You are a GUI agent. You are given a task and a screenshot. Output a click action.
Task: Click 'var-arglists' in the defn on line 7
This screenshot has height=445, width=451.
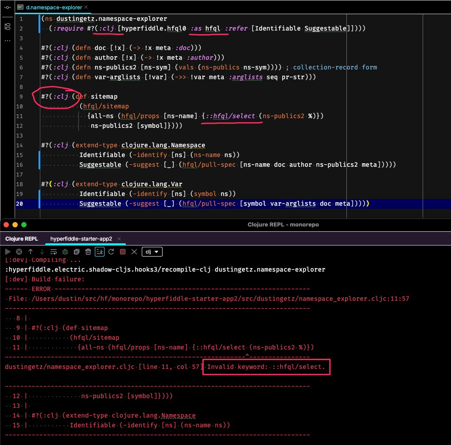(117, 77)
